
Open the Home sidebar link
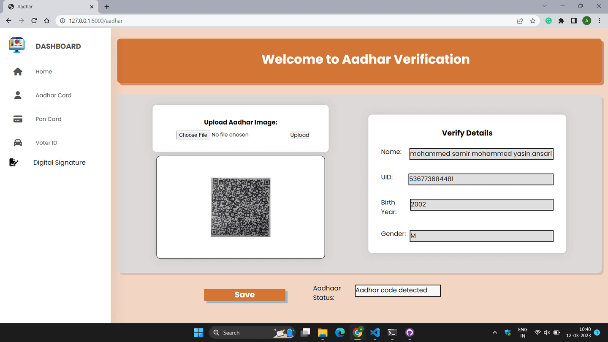pos(44,71)
